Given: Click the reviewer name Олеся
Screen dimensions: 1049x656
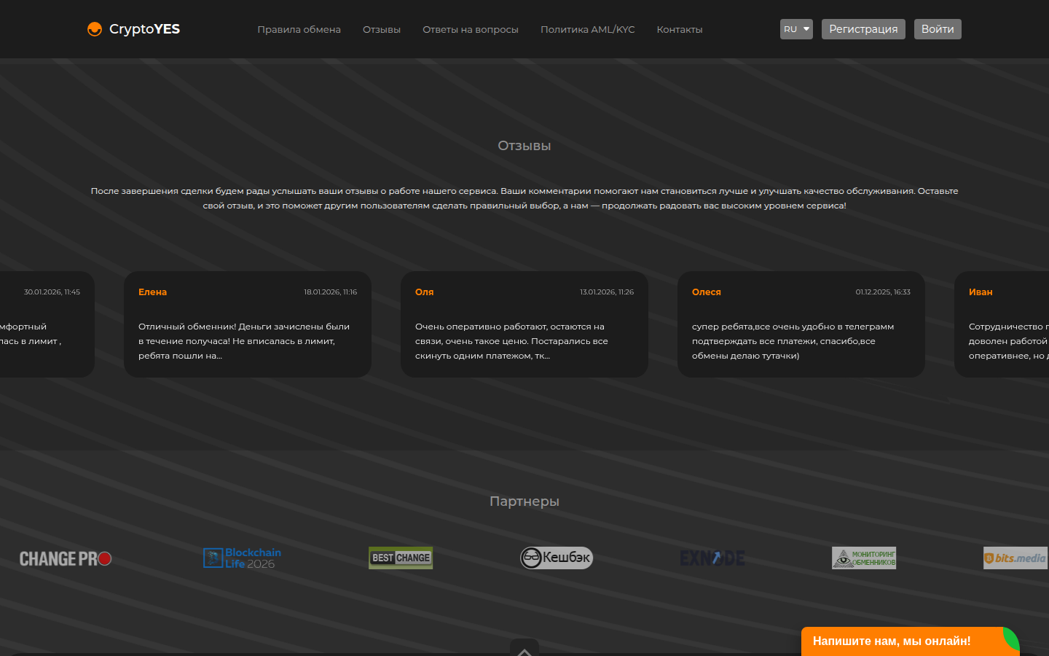Looking at the screenshot, I should [x=707, y=292].
